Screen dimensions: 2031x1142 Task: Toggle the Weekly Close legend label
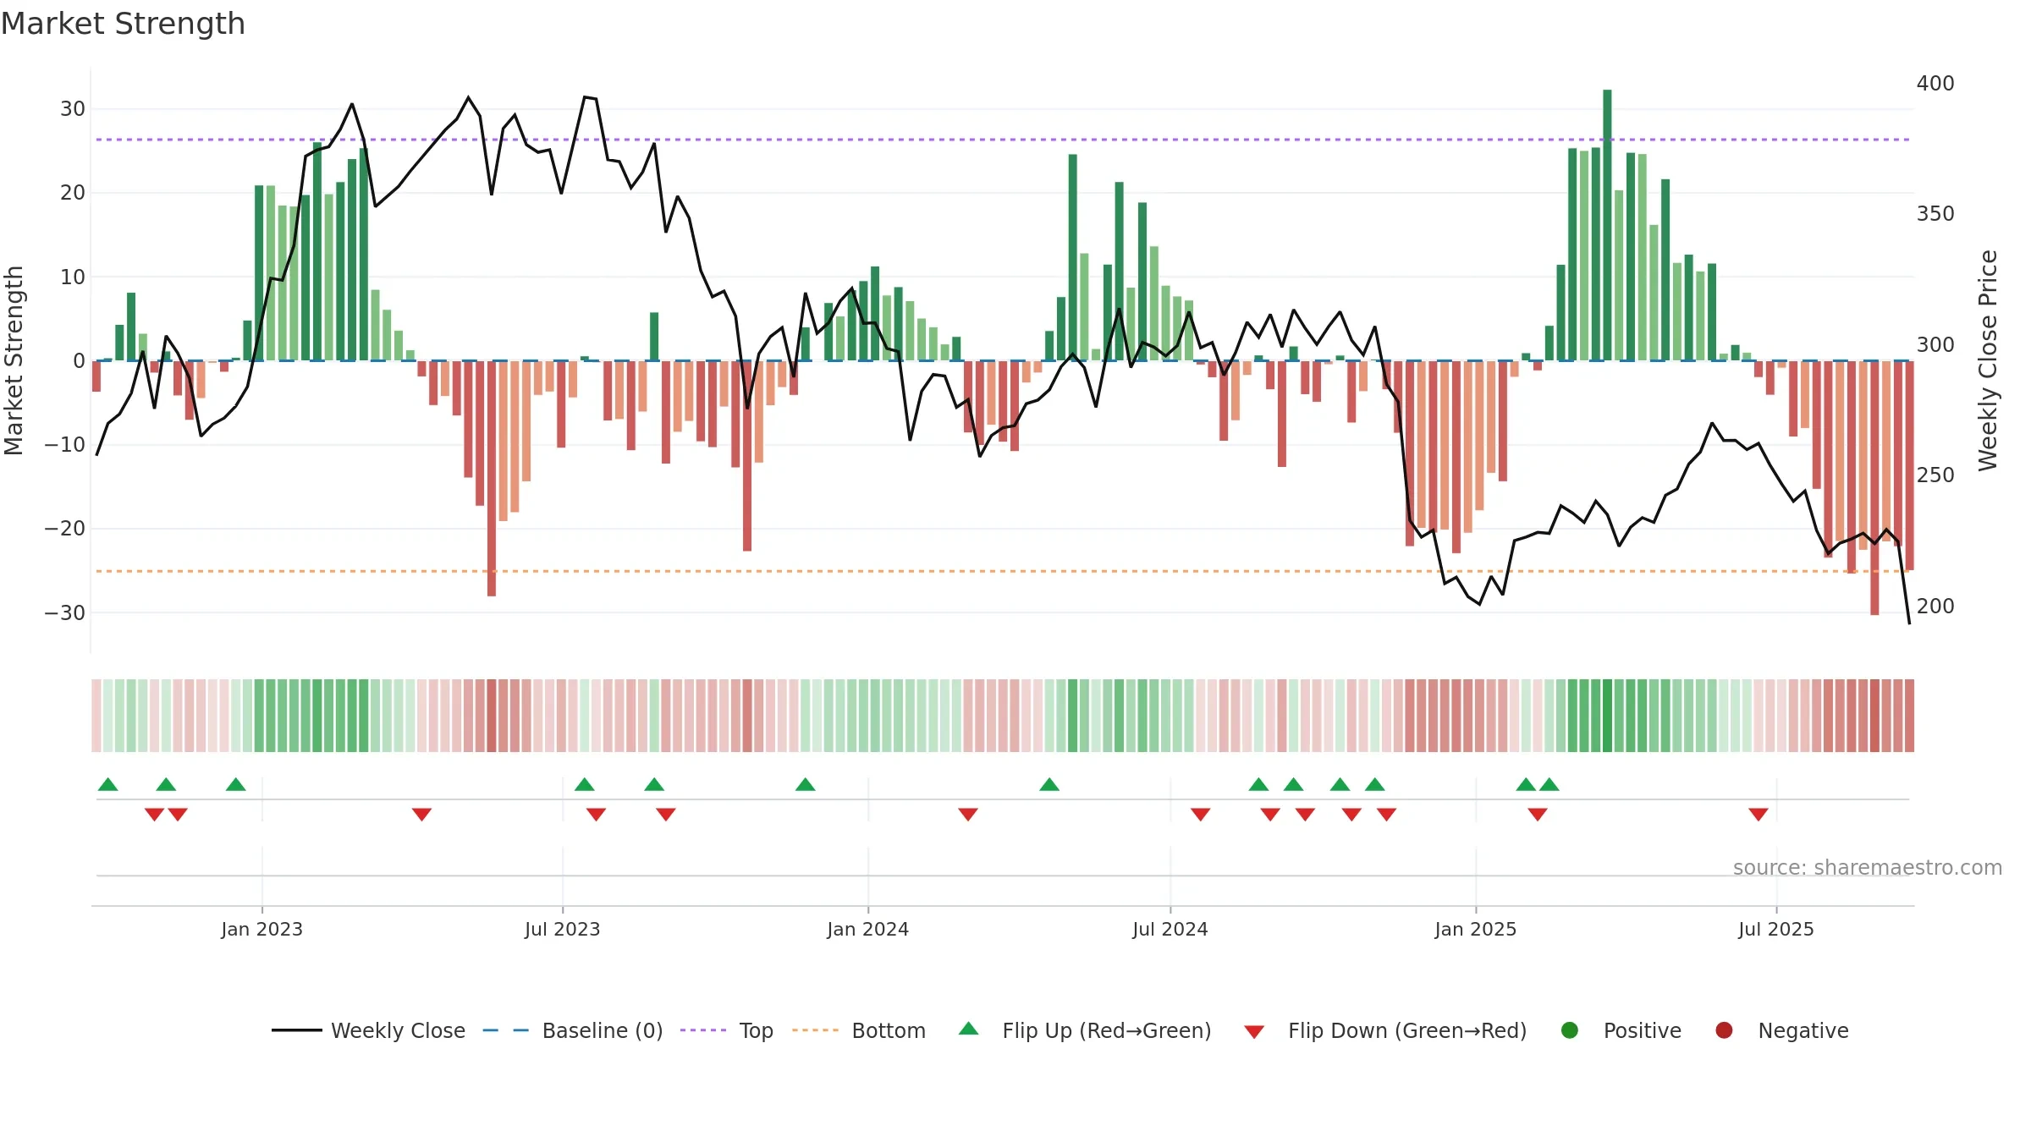coord(398,1030)
